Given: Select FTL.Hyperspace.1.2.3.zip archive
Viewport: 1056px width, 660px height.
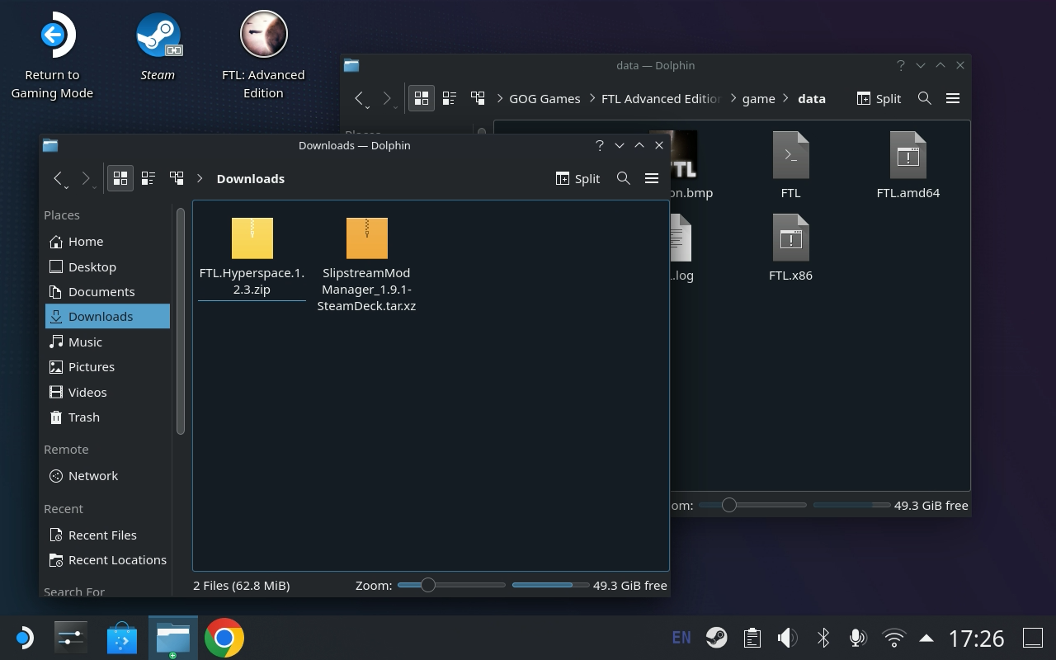Looking at the screenshot, I should (252, 257).
